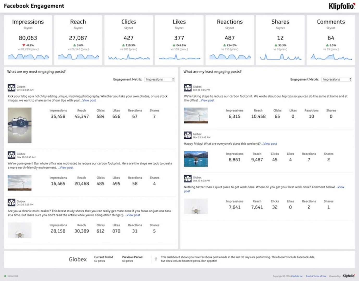
Task: Click the Klipfolio logo in the top right
Action: pyautogui.click(x=341, y=6)
